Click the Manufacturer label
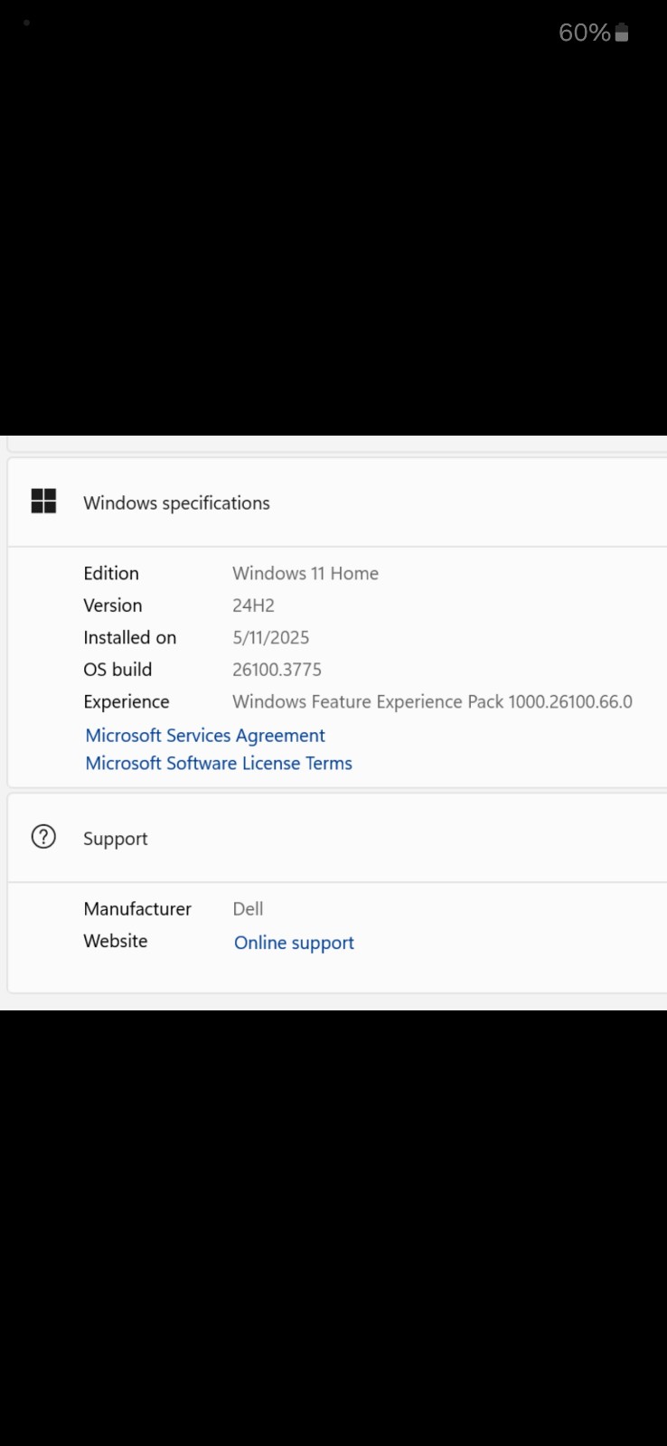Screen dimensions: 667x1446 click(137, 908)
